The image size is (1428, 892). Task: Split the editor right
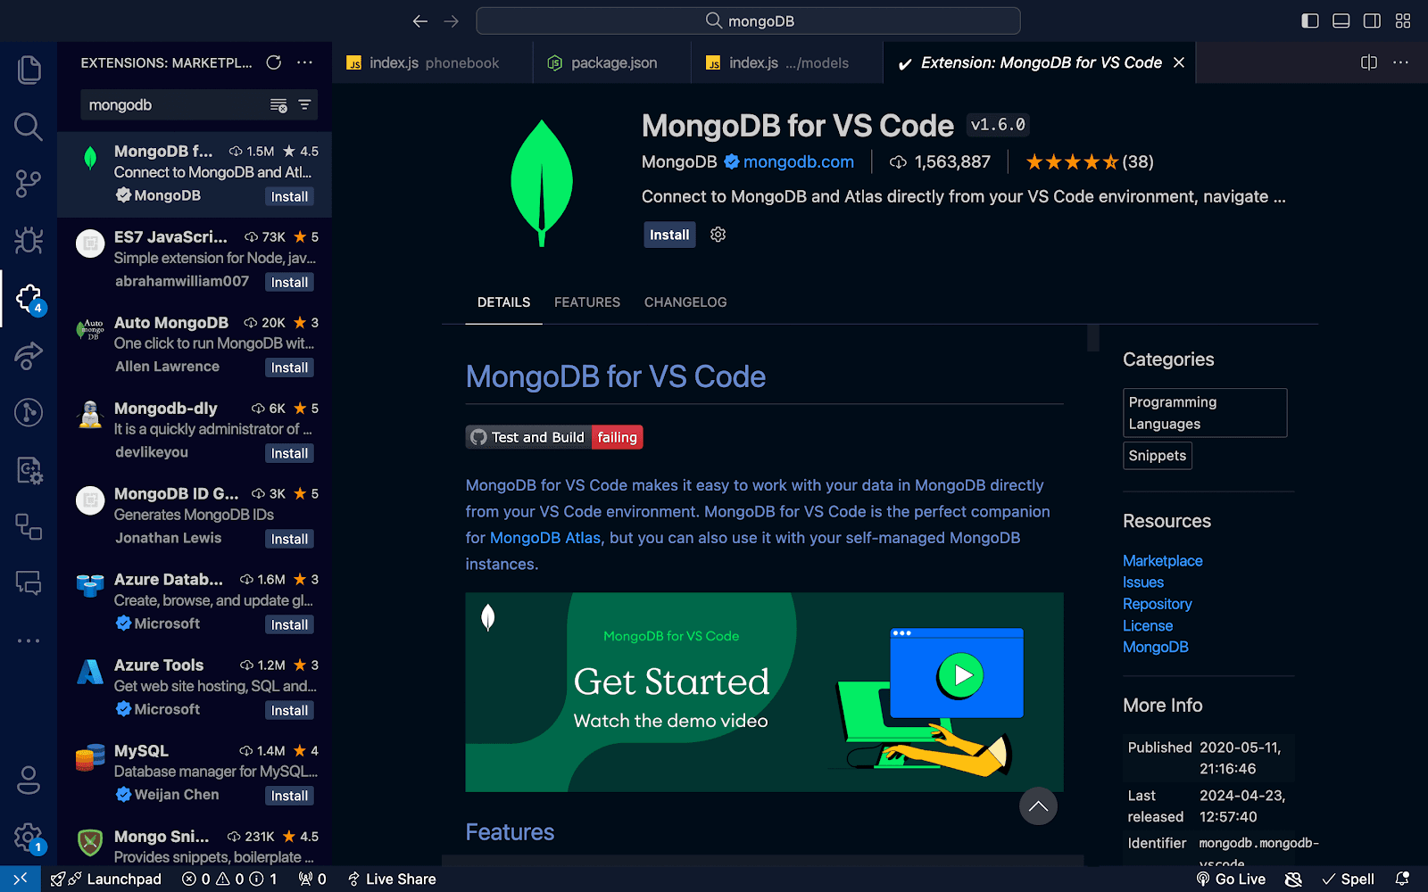coord(1369,62)
